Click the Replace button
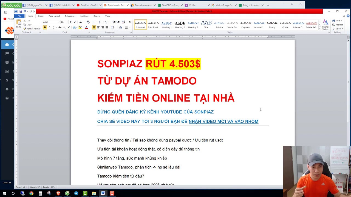 338,25
